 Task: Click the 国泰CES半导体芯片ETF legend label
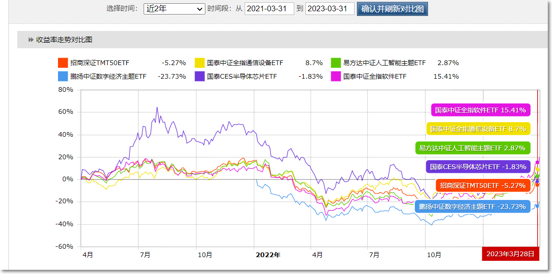pyautogui.click(x=242, y=76)
